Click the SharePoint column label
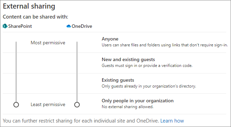This screenshot has height=127, width=231. click(20, 26)
